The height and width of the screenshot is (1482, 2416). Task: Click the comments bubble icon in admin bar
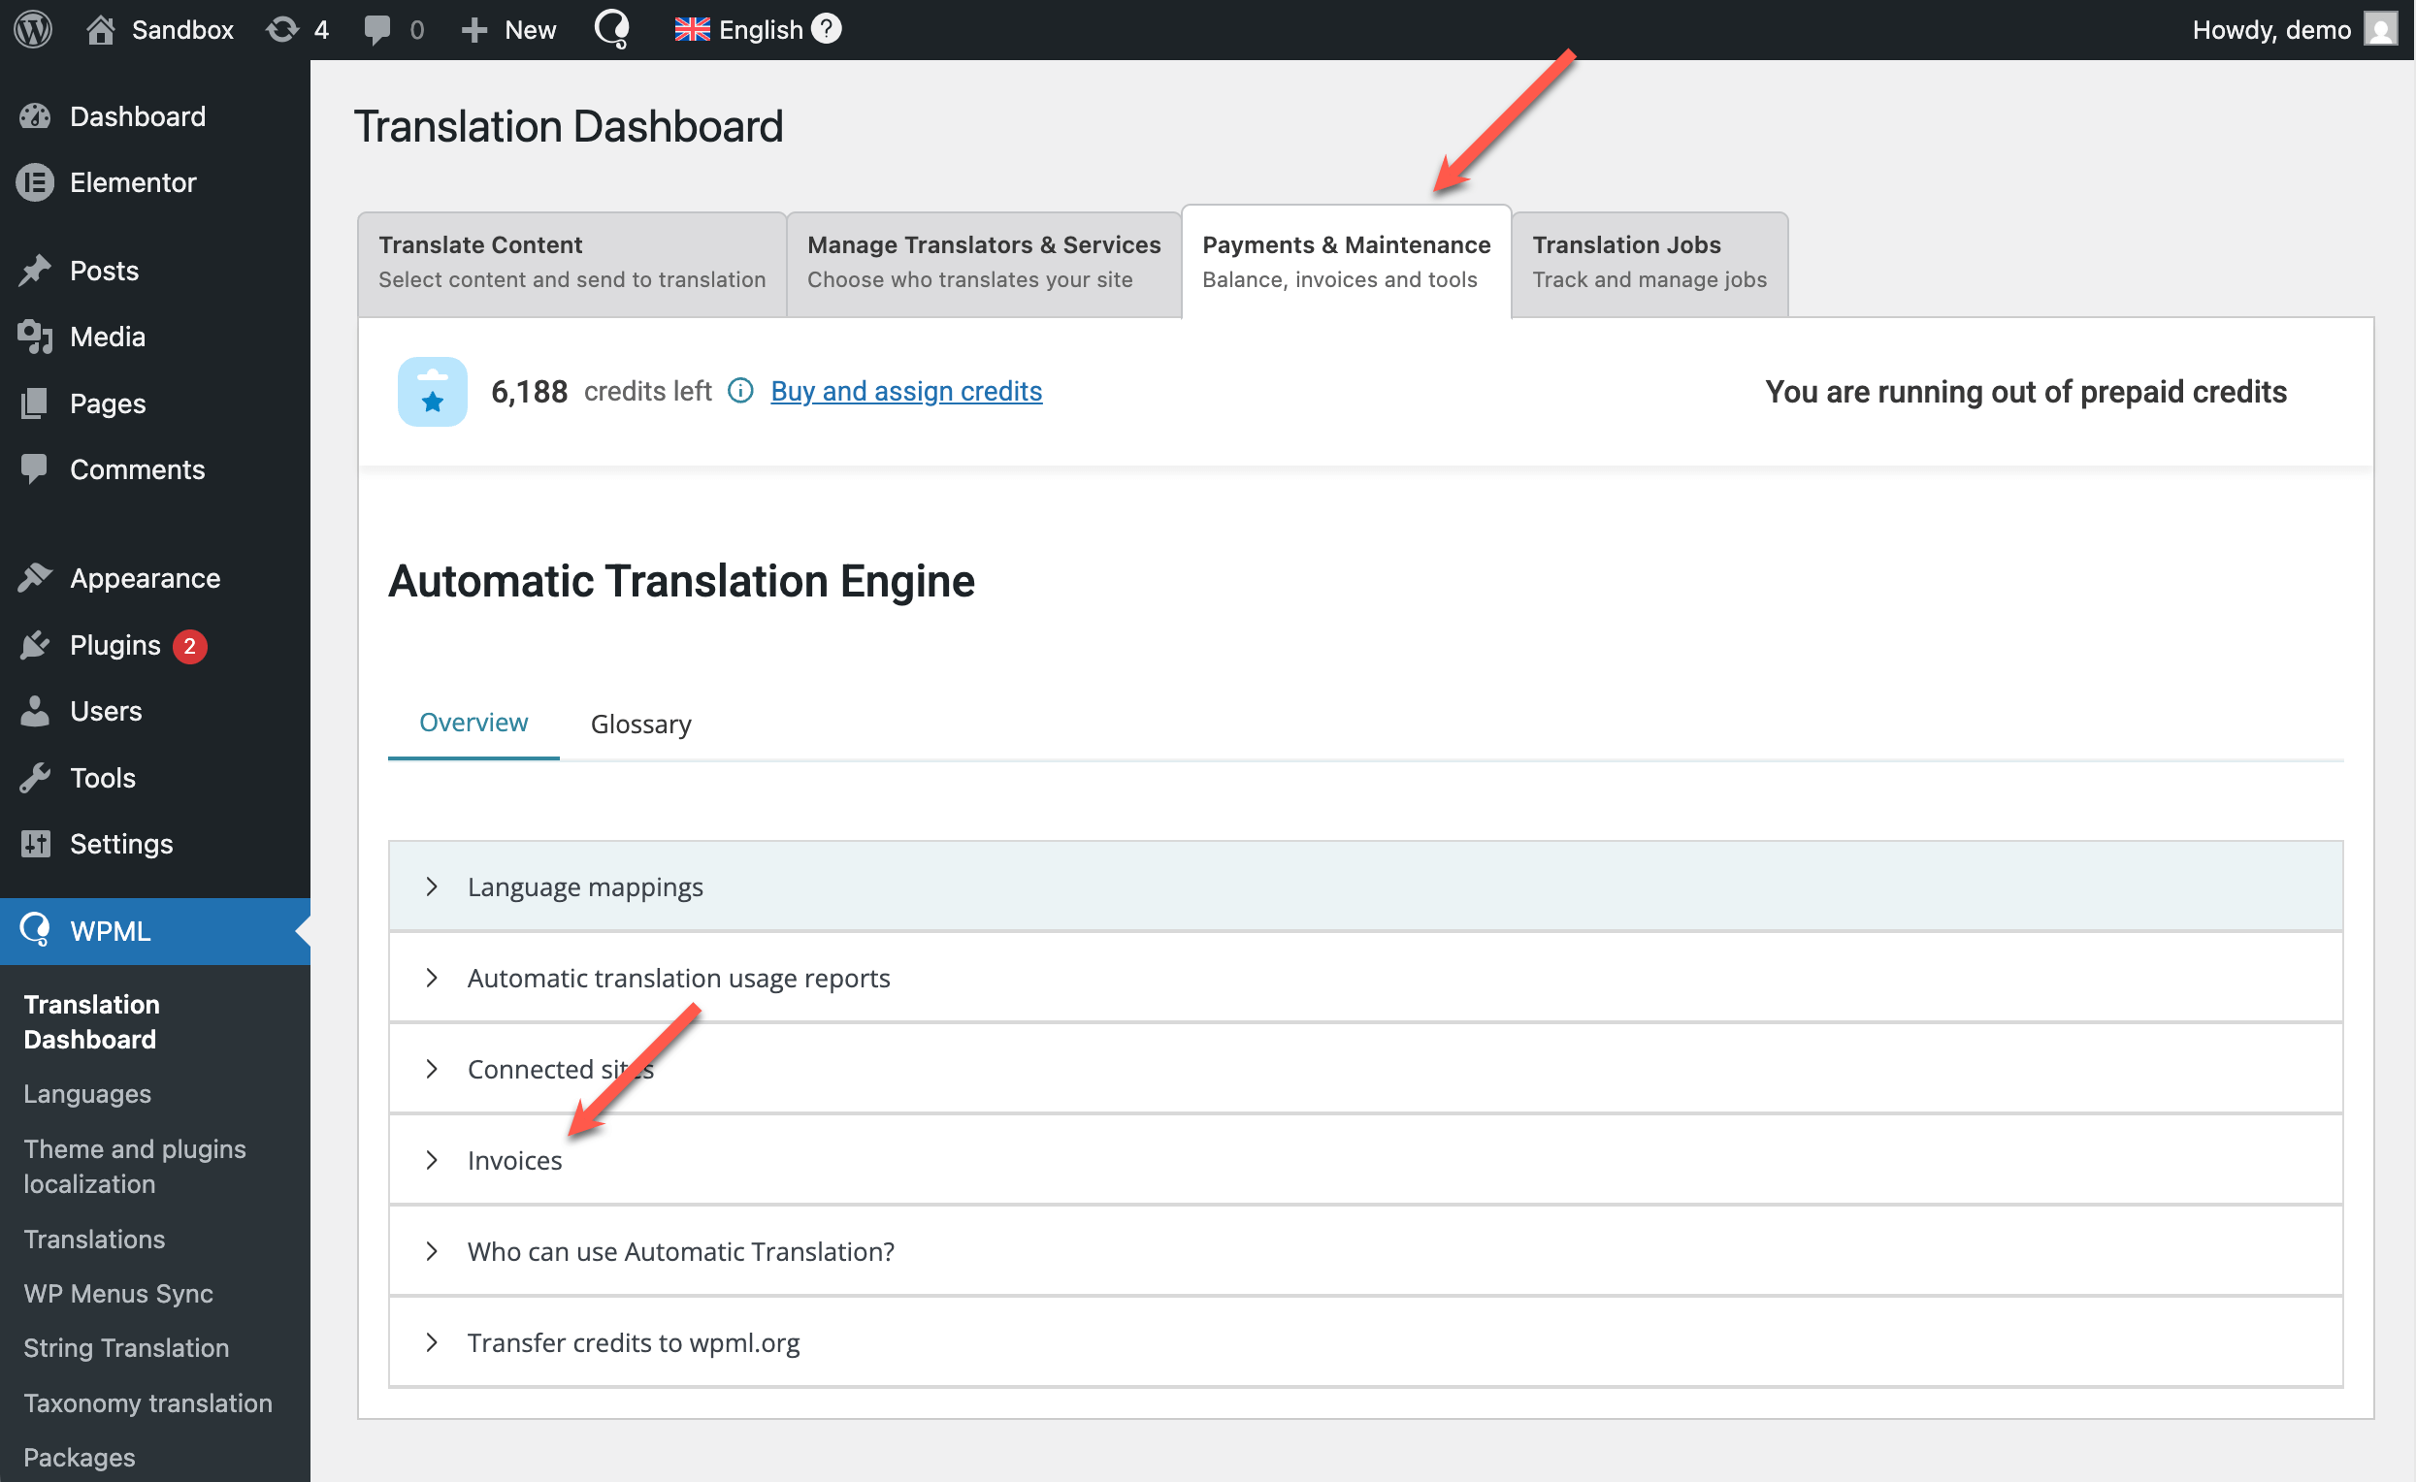pyautogui.click(x=376, y=29)
